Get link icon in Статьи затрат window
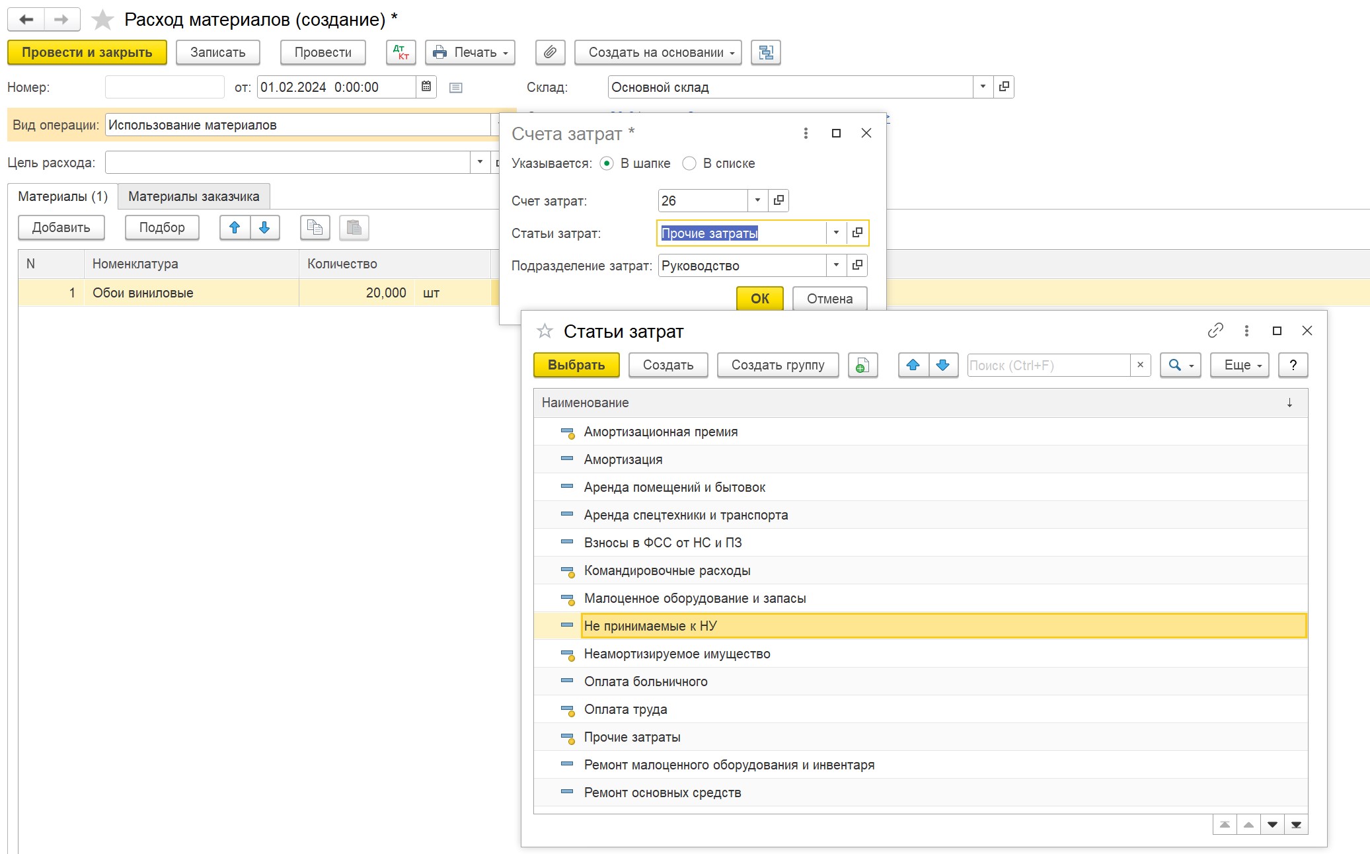This screenshot has height=854, width=1370. pos(1215,330)
